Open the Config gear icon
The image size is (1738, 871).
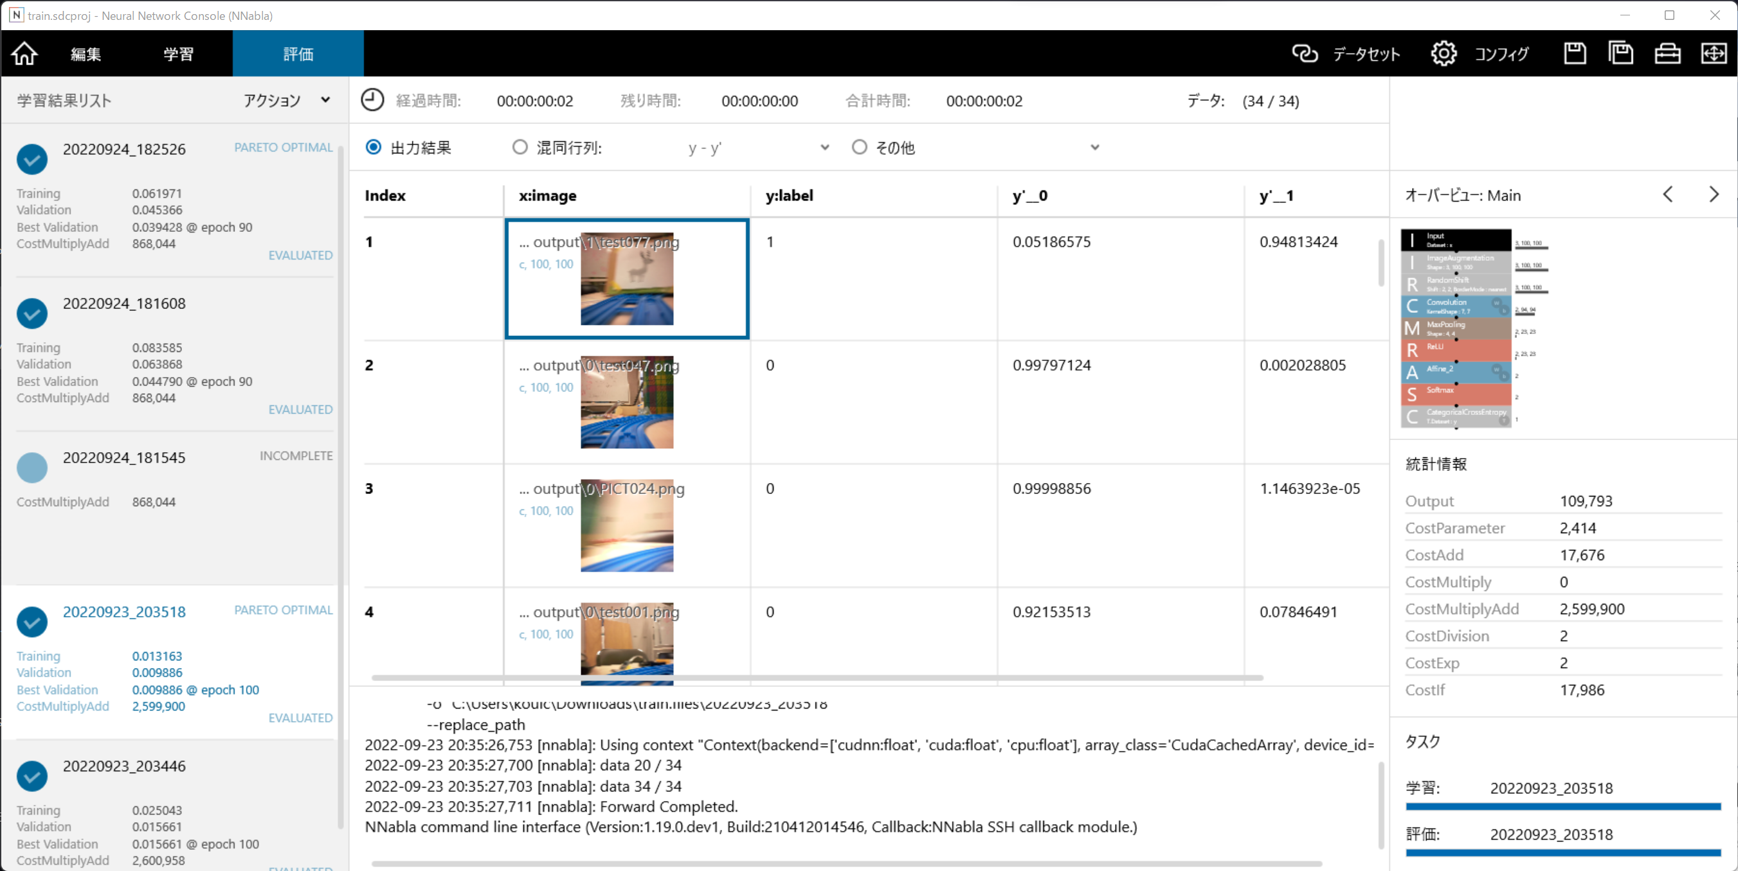(x=1443, y=53)
